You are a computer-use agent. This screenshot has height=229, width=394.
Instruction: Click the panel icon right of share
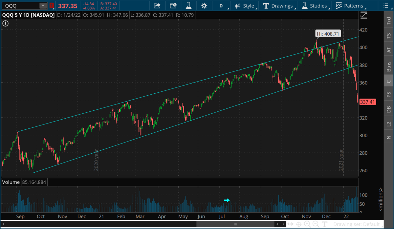[x=173, y=6]
